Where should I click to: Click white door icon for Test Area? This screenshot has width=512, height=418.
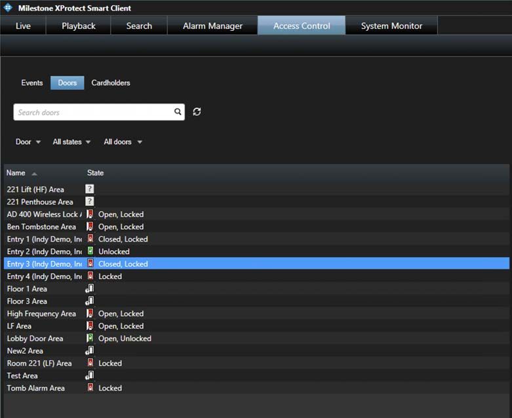(90, 375)
